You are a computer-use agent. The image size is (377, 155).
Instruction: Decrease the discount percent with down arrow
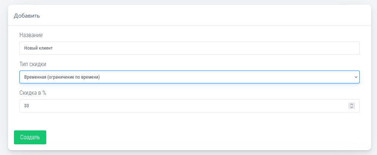(352, 107)
